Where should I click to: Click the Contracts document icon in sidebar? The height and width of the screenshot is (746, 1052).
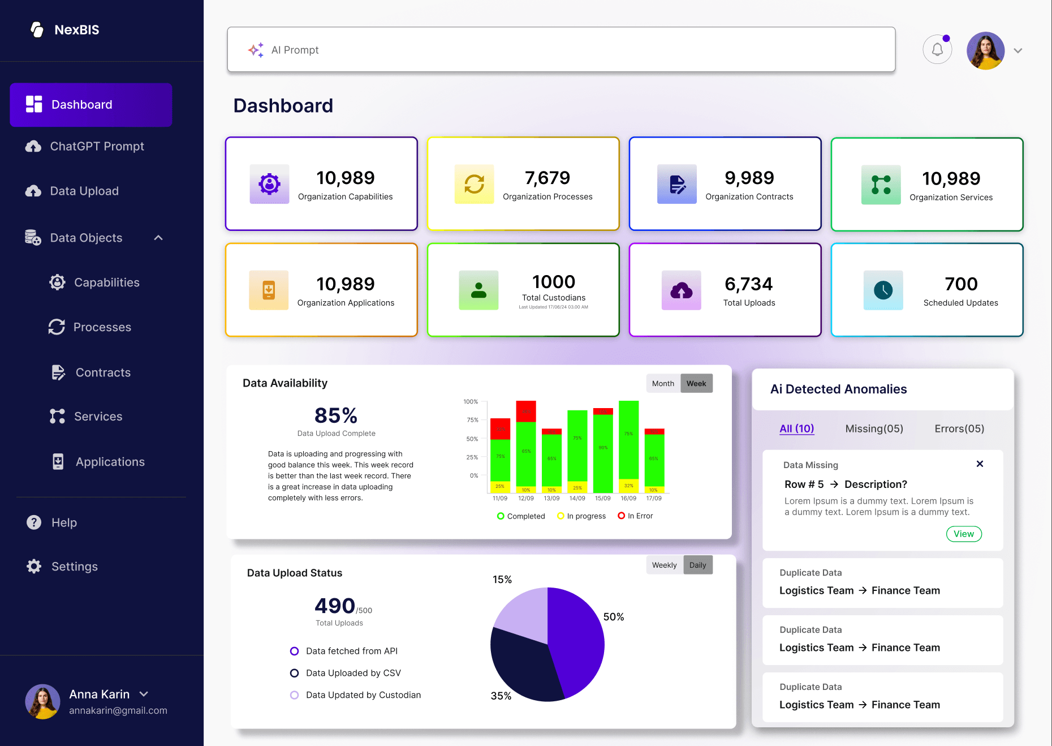58,372
